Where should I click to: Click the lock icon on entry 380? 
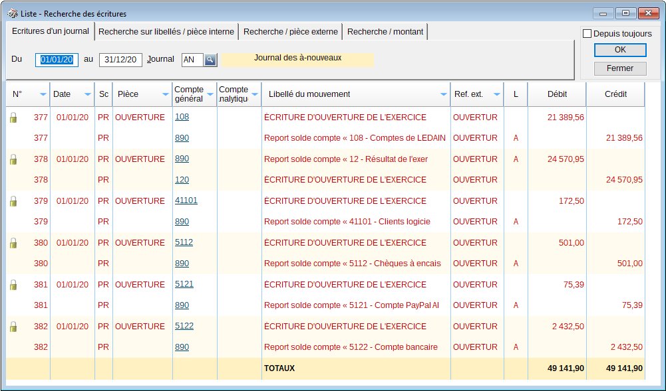[13, 243]
